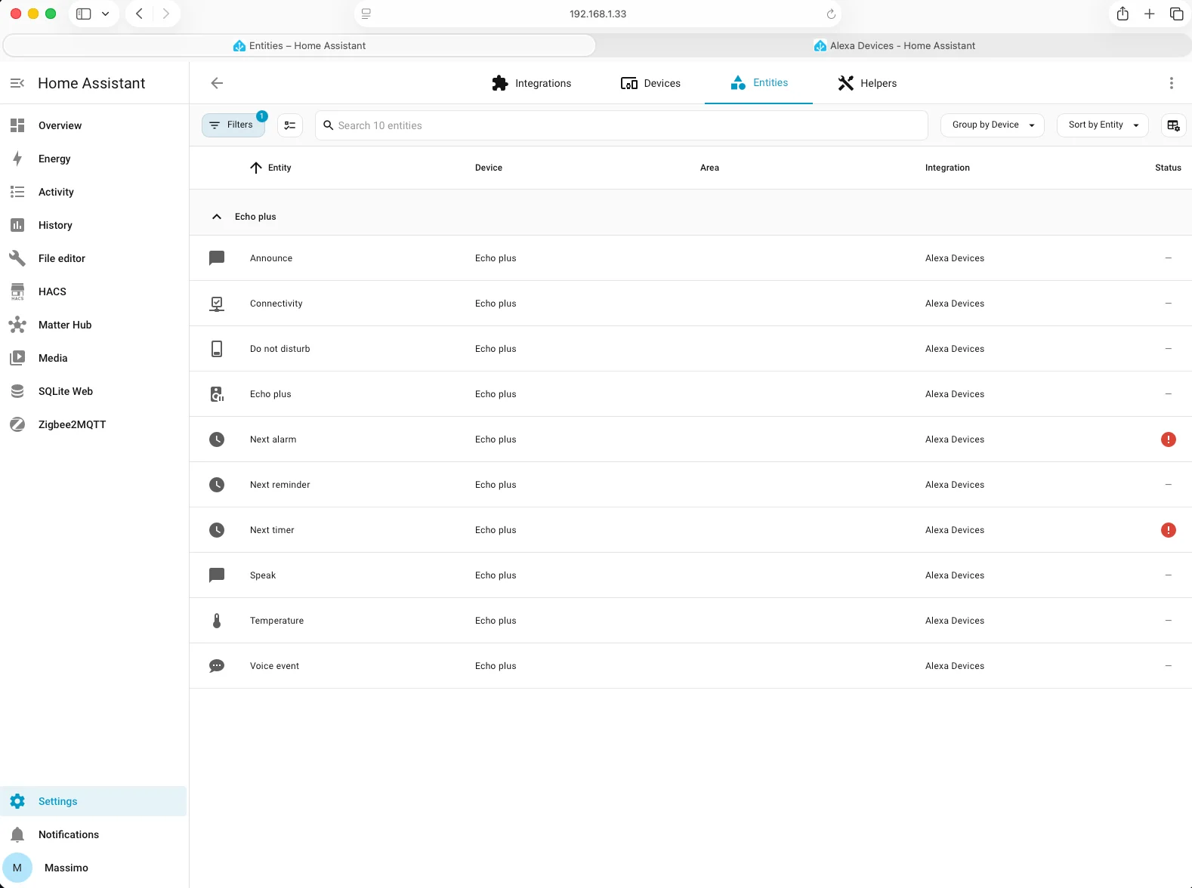Go back with the arrow in header
Screen dimensions: 1192x888
pyautogui.click(x=217, y=83)
